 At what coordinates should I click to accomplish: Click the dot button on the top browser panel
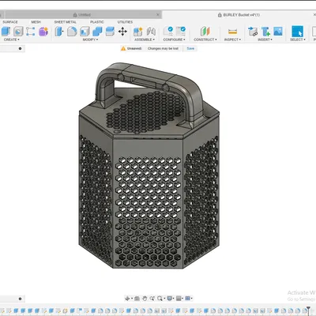click(x=20, y=48)
